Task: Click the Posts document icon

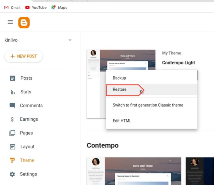Action: coord(12,78)
